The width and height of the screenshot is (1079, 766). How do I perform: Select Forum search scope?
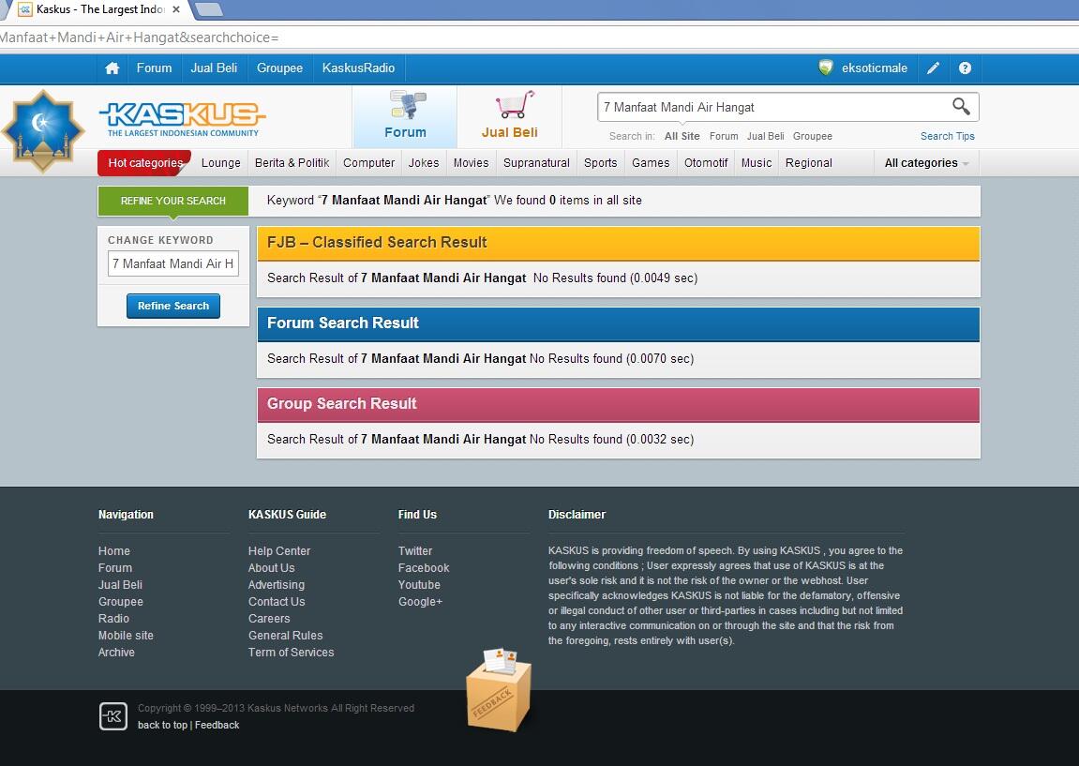724,136
